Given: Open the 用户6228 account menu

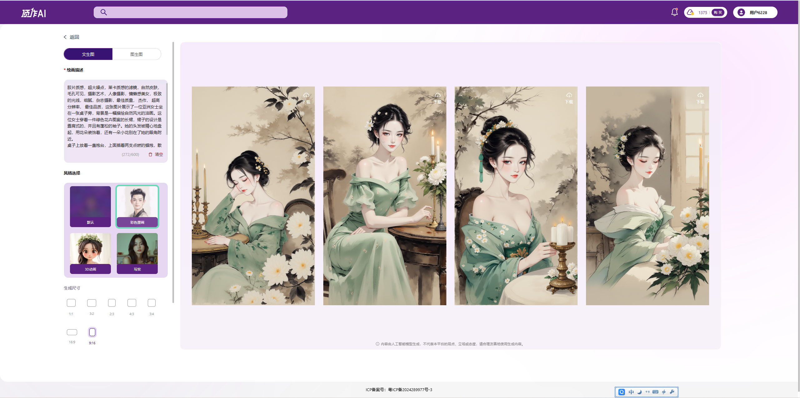Looking at the screenshot, I should (758, 12).
